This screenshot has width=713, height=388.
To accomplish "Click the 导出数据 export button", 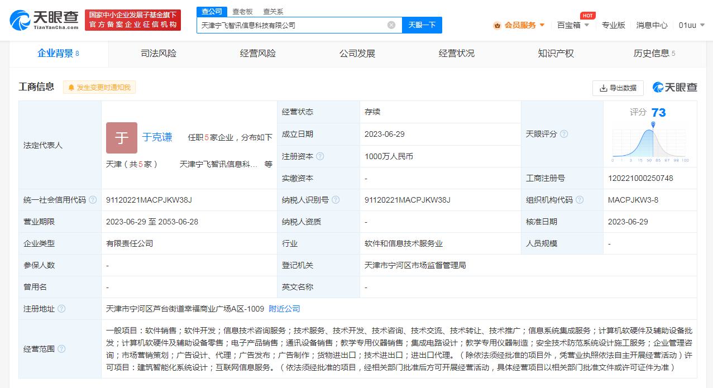I will [x=618, y=88].
